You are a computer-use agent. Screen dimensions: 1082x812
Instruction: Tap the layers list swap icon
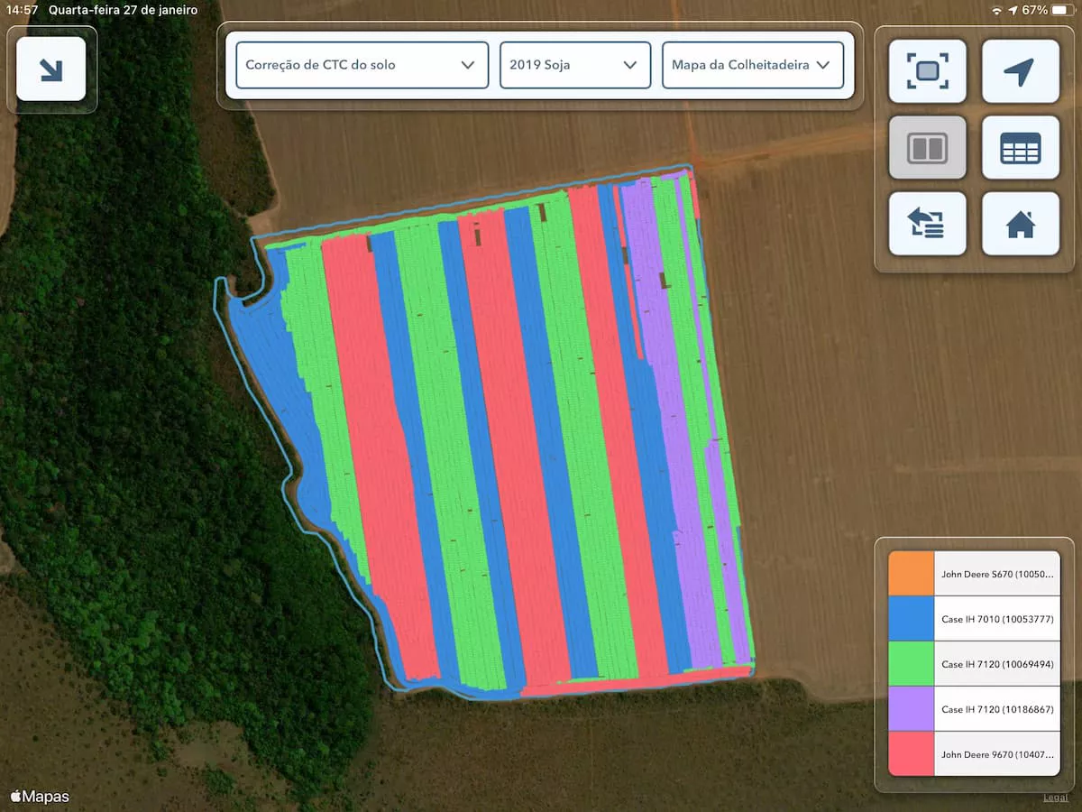[927, 224]
